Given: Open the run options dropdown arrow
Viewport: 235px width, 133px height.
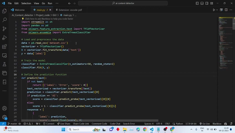Looking at the screenshot, I should (217, 10).
